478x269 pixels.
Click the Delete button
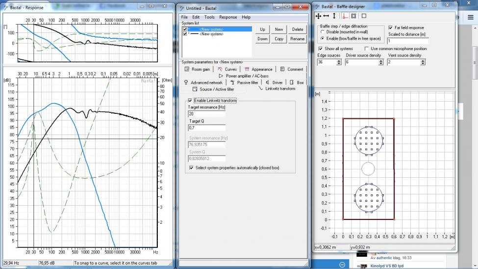pyautogui.click(x=298, y=29)
